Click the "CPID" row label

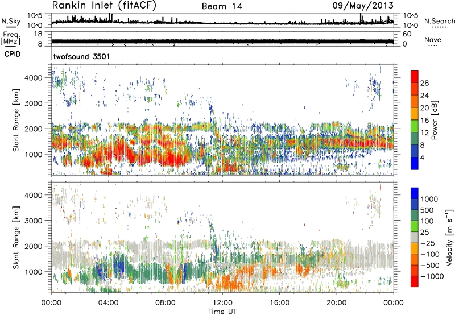13,54
